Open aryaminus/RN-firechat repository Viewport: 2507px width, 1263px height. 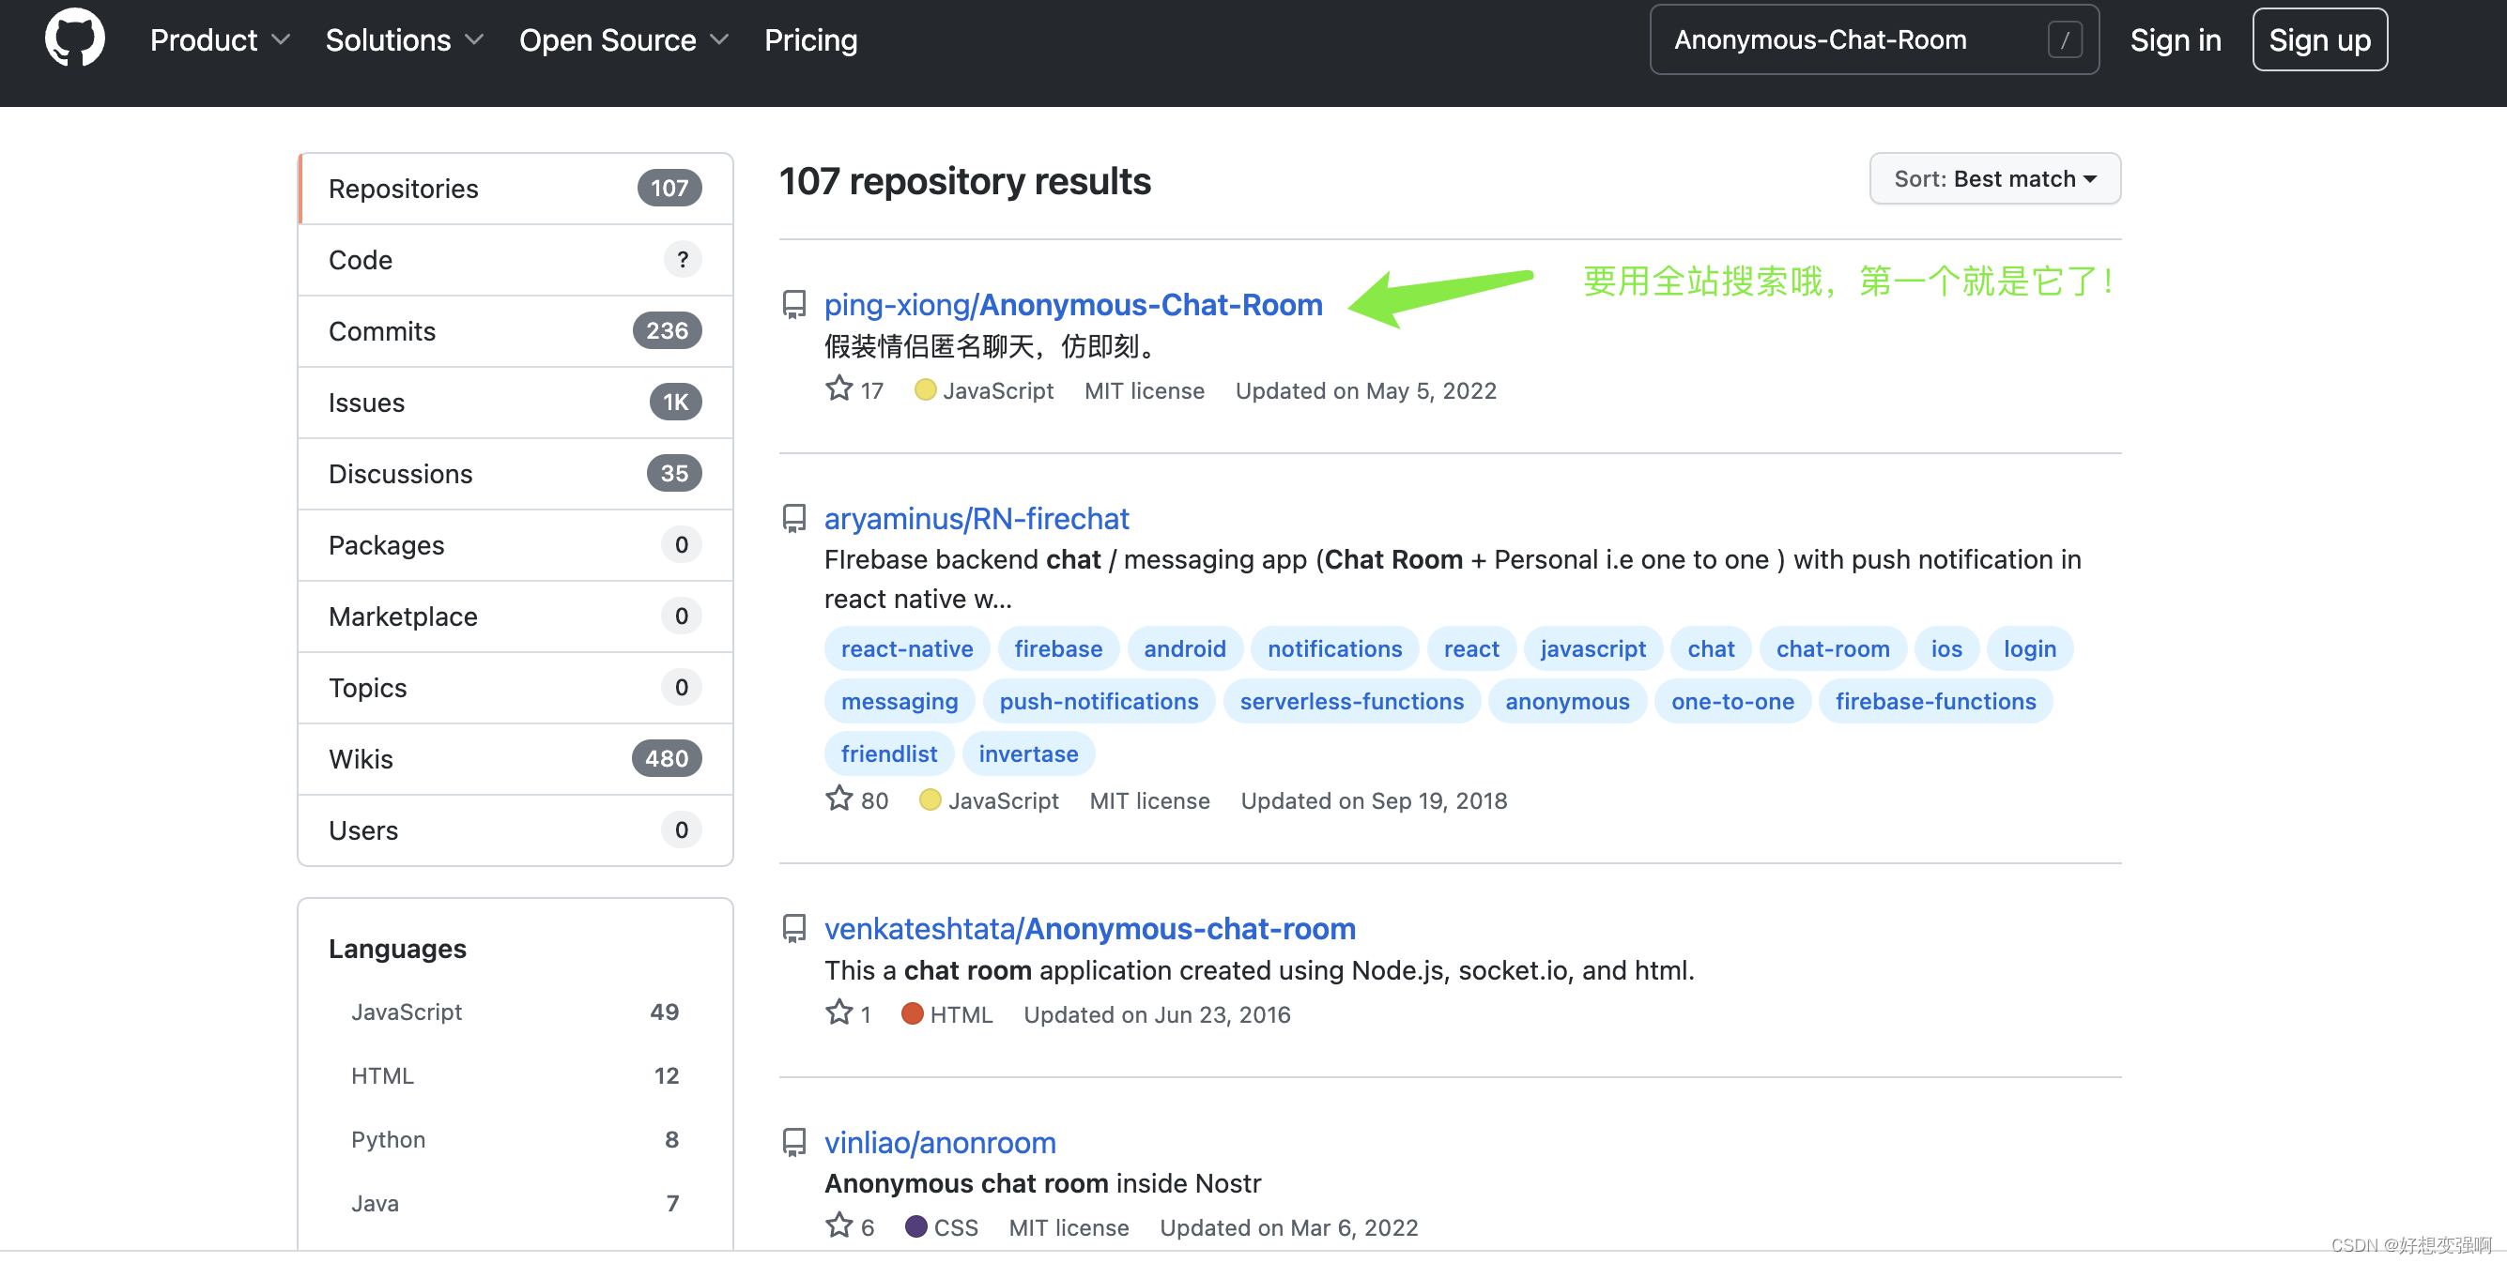(977, 518)
